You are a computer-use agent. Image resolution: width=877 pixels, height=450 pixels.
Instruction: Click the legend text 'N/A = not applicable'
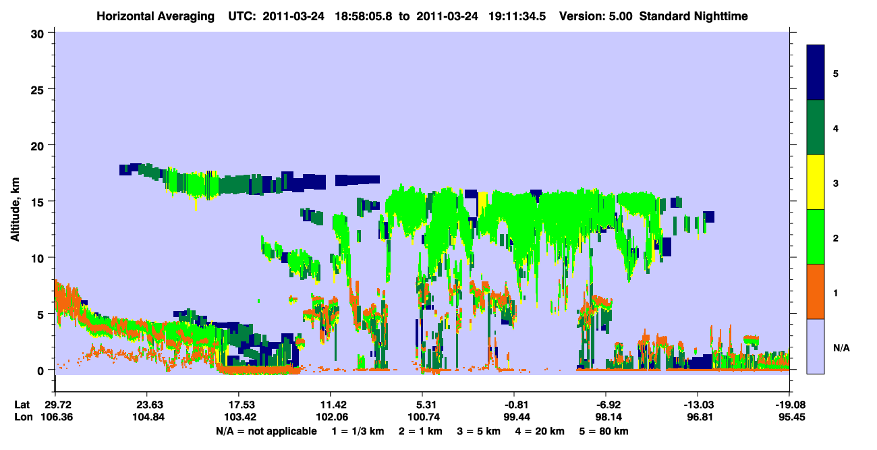(266, 431)
